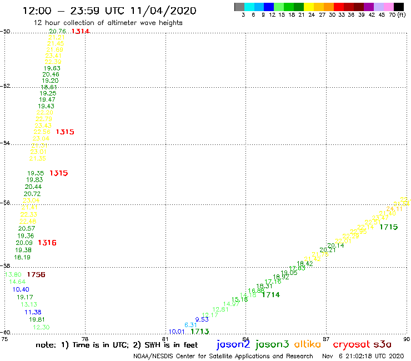Click the chart title date 11/04/2020
This screenshot has height=361, width=411.
click(163, 11)
